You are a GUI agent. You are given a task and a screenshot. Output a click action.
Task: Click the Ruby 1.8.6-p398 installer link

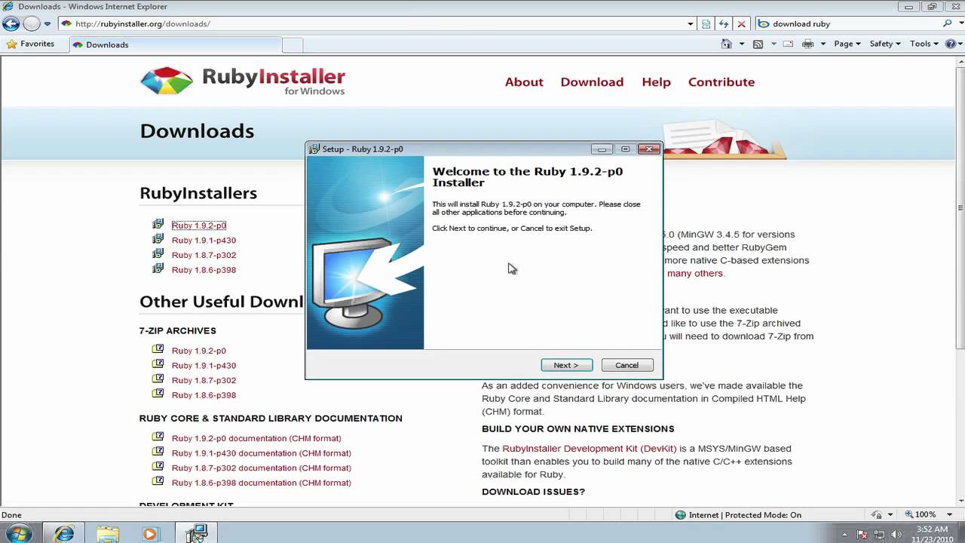pyautogui.click(x=204, y=270)
